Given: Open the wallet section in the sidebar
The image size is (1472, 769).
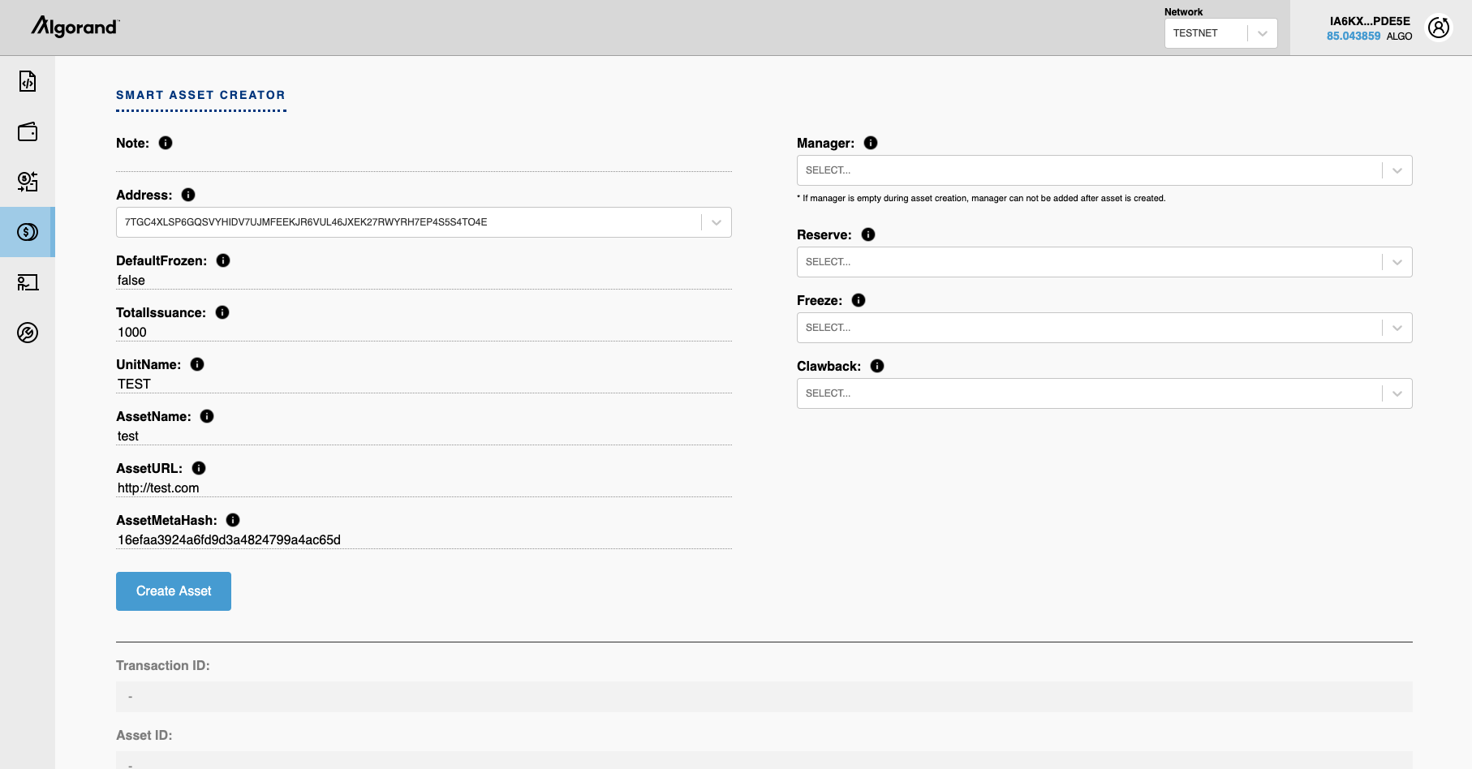Looking at the screenshot, I should [x=27, y=131].
